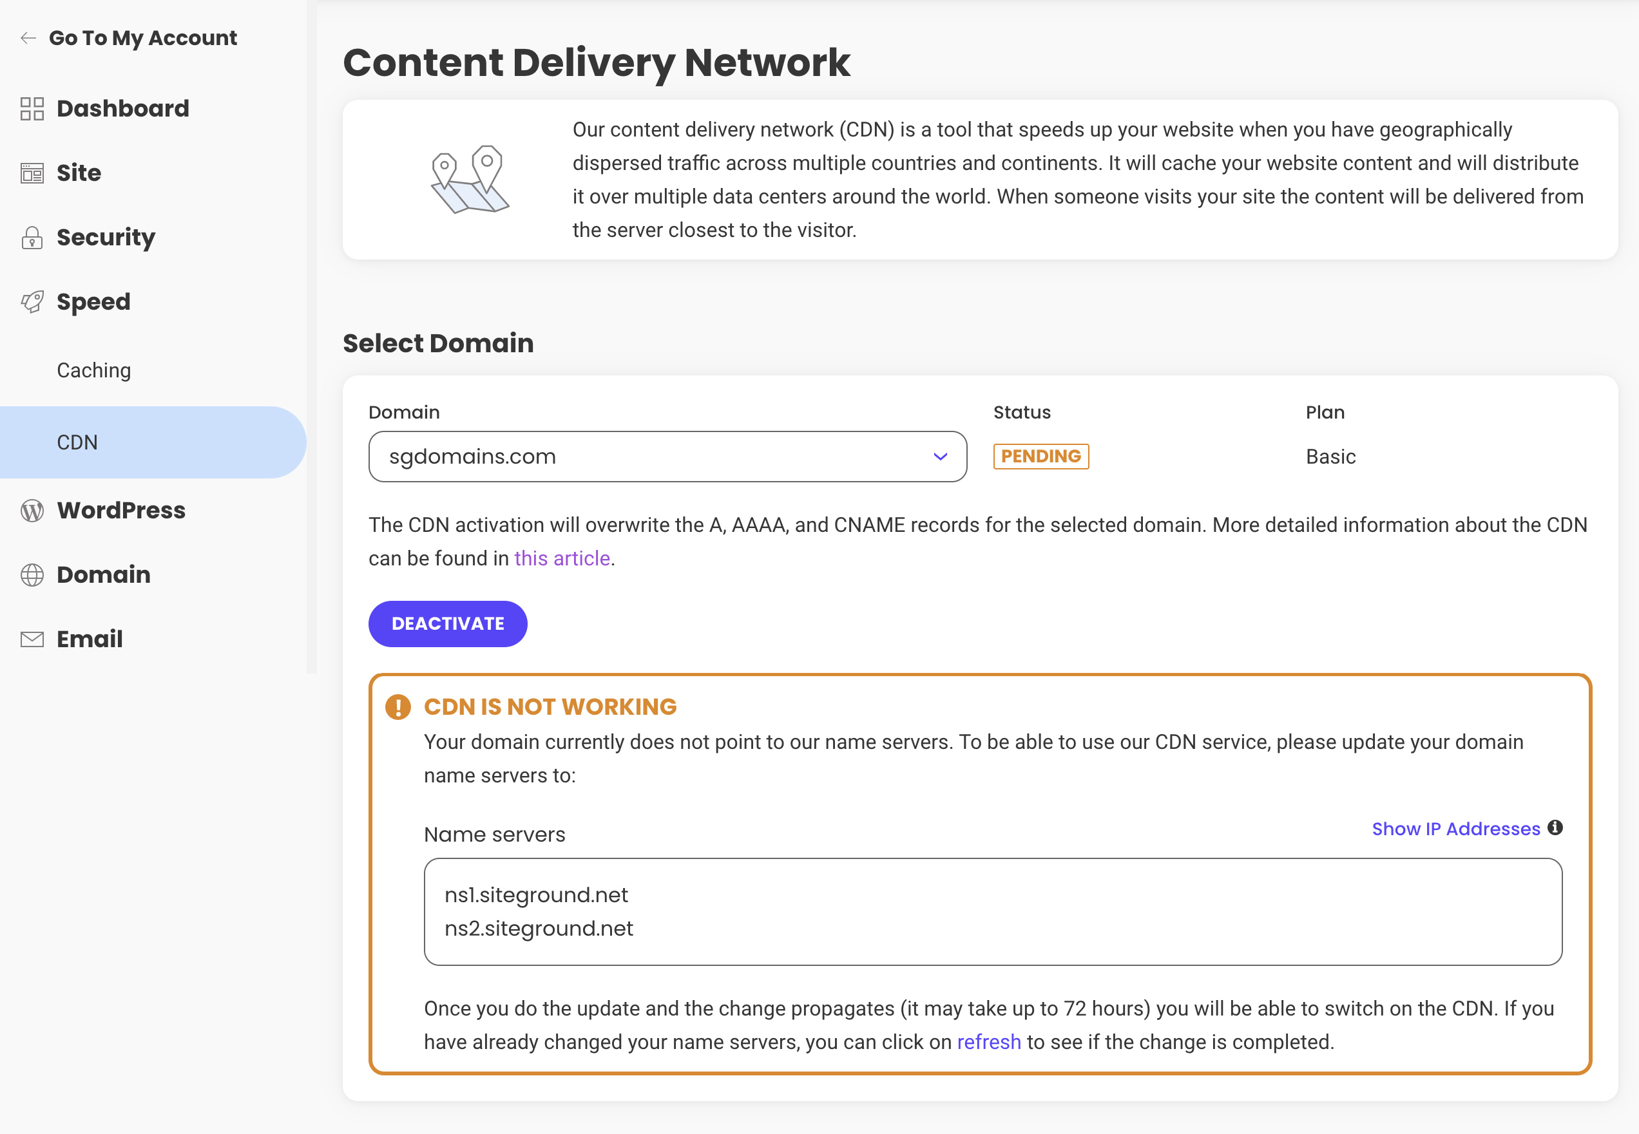Click inside the name servers text box
Image resolution: width=1639 pixels, height=1134 pixels.
(x=993, y=912)
